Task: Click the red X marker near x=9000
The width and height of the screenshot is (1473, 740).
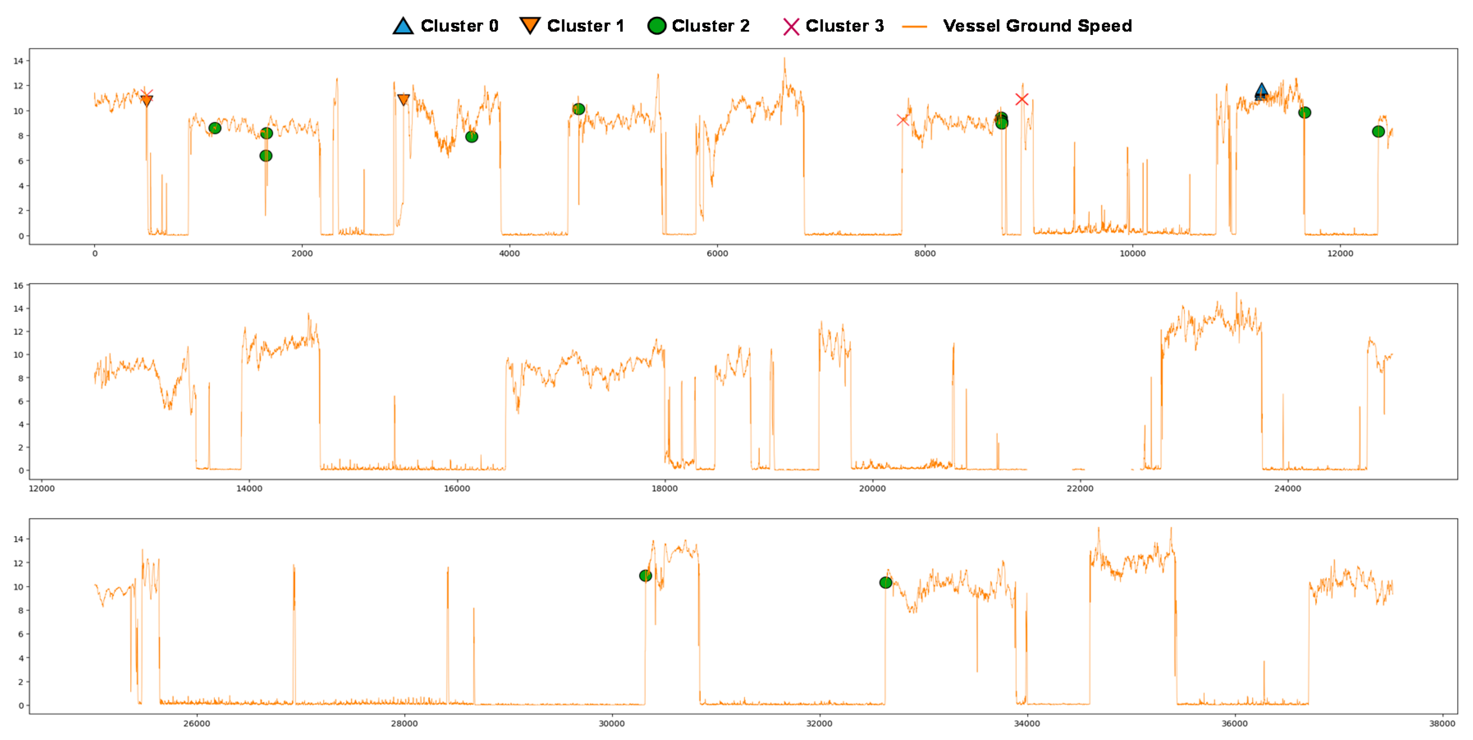Action: (x=1022, y=99)
